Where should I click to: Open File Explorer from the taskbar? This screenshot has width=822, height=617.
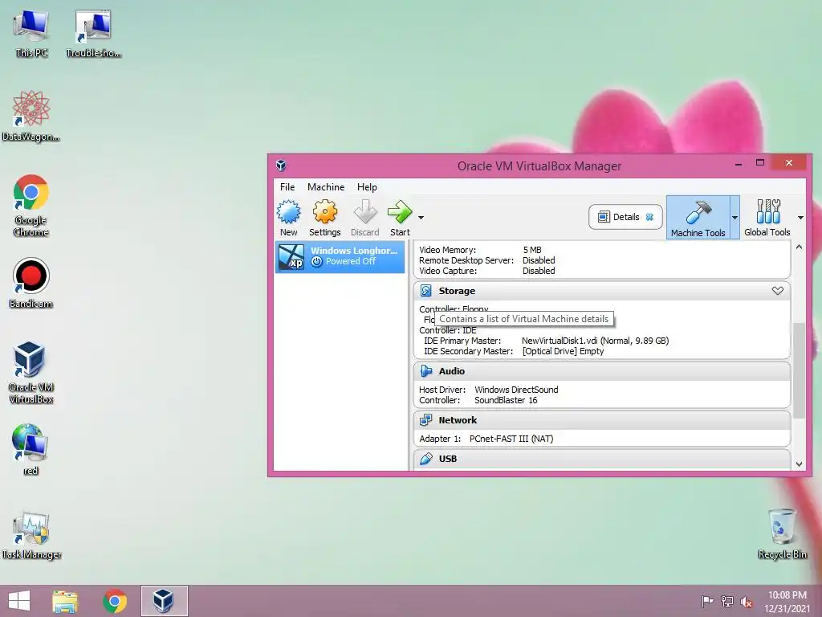pos(65,601)
